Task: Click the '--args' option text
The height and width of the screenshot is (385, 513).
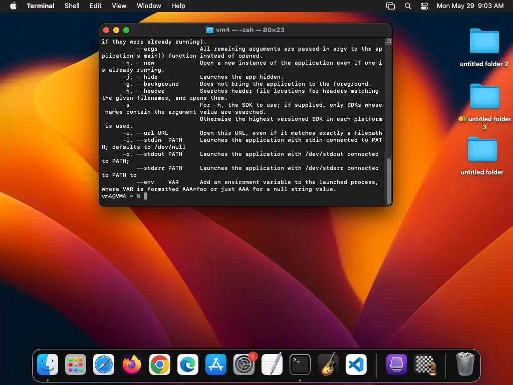Action: click(x=147, y=49)
